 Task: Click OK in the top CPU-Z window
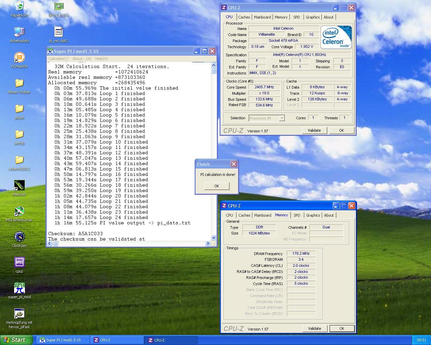[341, 130]
